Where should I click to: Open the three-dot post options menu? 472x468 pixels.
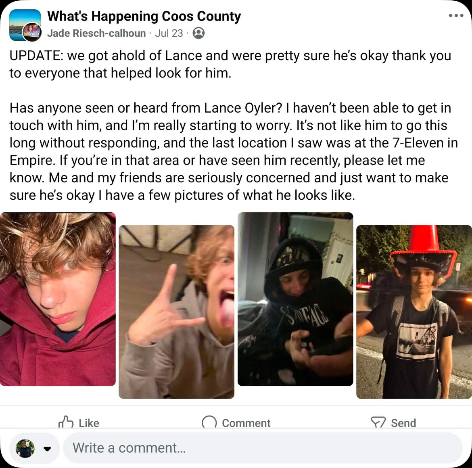[x=456, y=16]
